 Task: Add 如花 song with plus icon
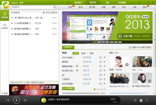(104, 83)
